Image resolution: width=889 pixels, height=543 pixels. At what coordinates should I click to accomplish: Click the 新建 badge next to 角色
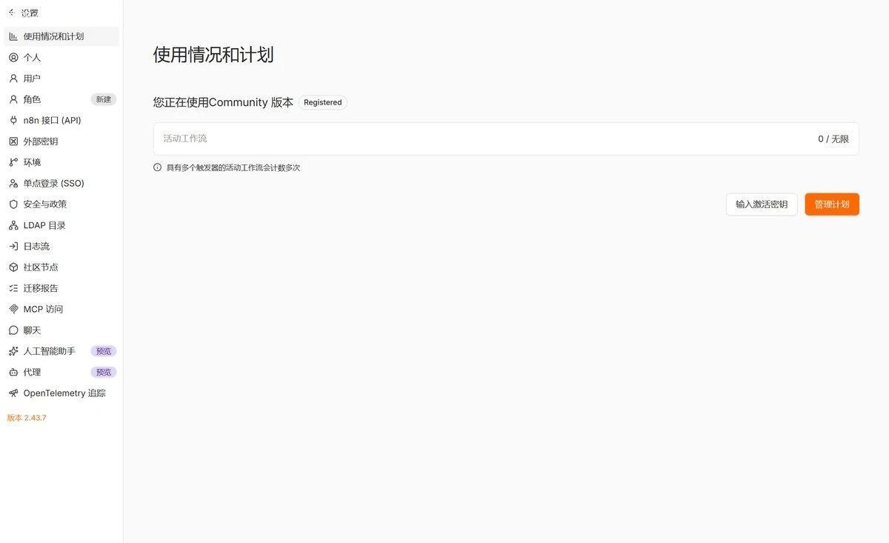(104, 99)
